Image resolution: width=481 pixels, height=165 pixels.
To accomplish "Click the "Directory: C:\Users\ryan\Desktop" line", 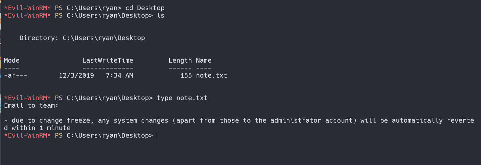I will [82, 38].
